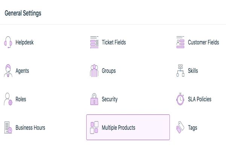Go to Customer Fields settings
The image size is (226, 151).
203,42
